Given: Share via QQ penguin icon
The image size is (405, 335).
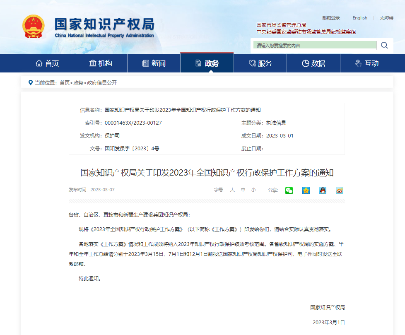Looking at the screenshot, I should pos(323,190).
